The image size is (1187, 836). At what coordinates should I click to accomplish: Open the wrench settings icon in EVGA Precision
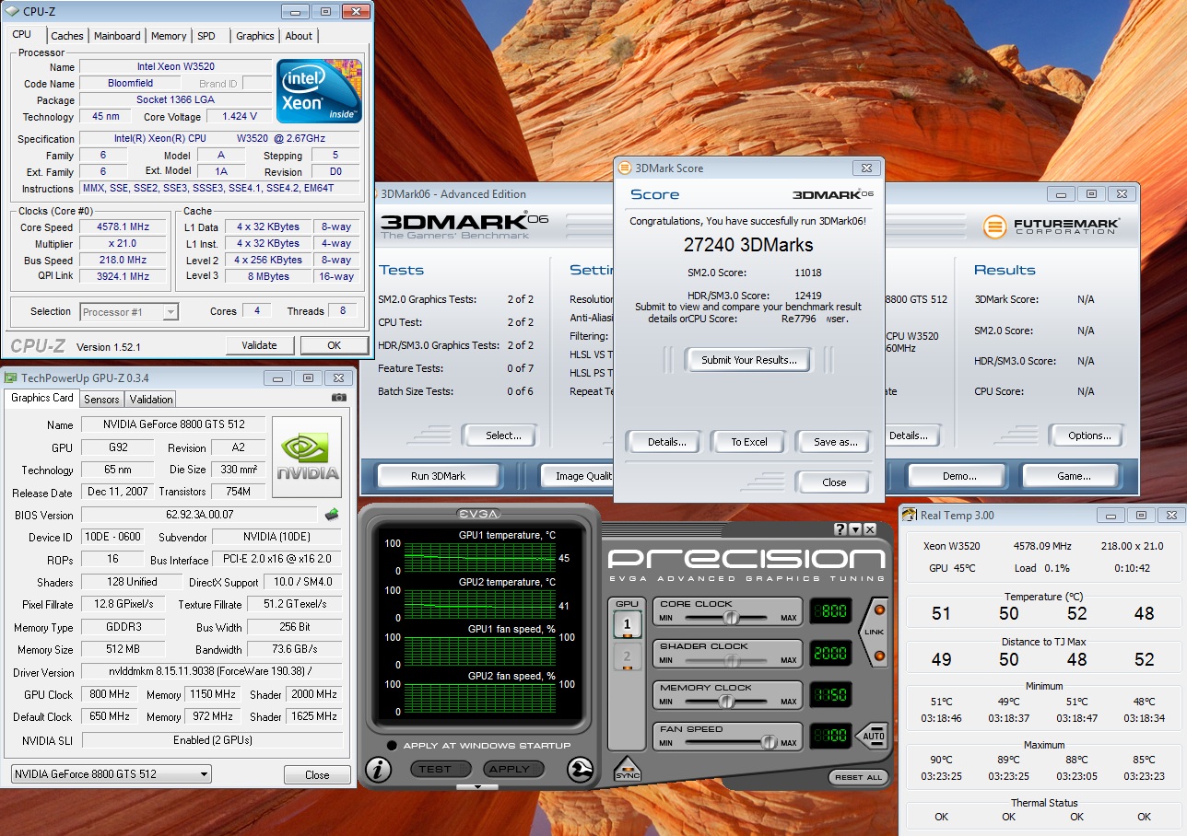(581, 770)
